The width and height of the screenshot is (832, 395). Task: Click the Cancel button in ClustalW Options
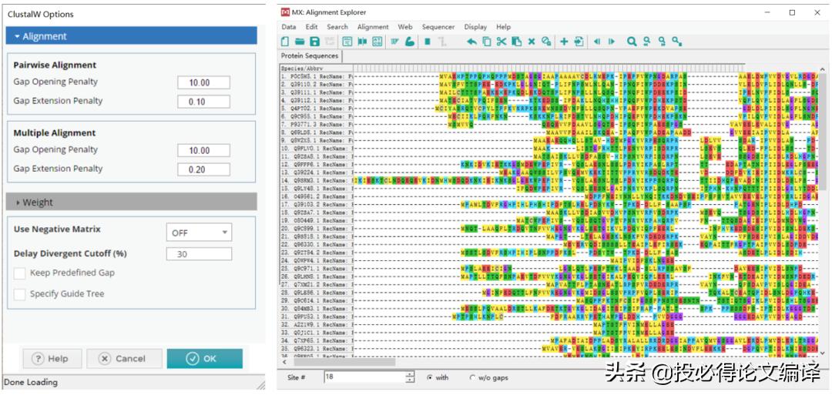(x=124, y=358)
